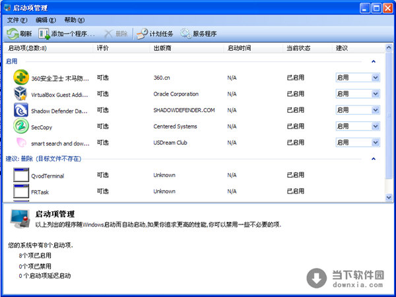Select the SecCopy green circle icon
The width and height of the screenshot is (396, 297).
tap(21, 126)
